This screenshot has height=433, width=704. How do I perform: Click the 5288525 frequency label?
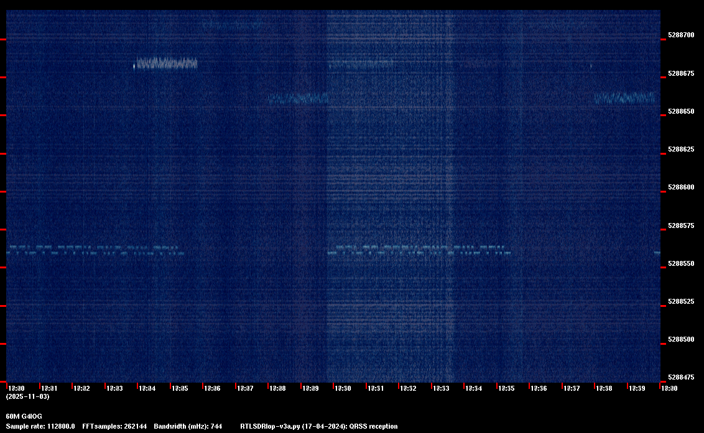point(680,301)
